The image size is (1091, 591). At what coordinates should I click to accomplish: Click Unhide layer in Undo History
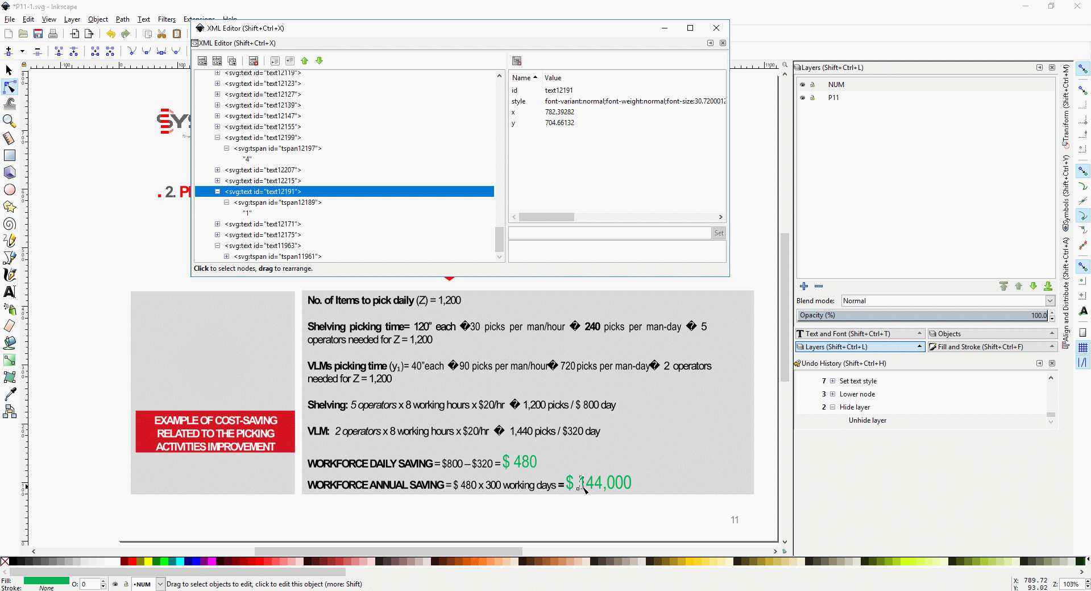[x=868, y=420]
